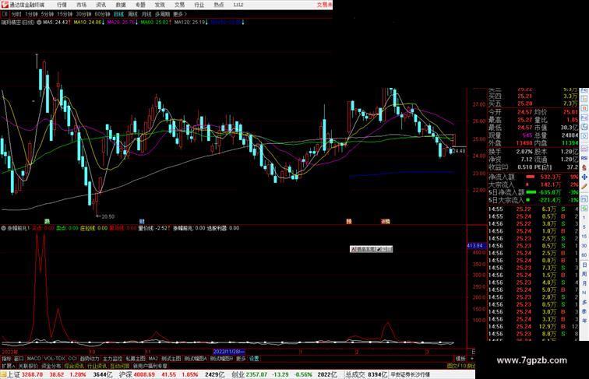Switch chart to 60分钟 period
This screenshot has width=589, height=379.
[x=102, y=14]
